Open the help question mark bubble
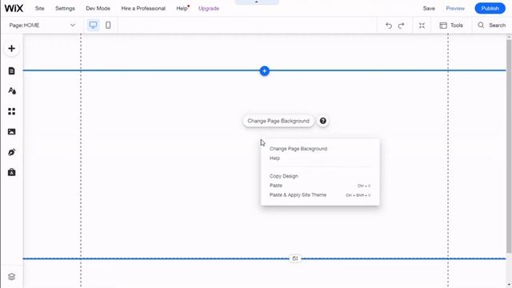 coord(323,121)
